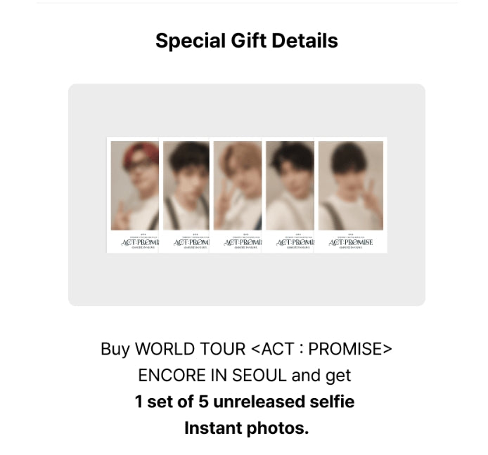This screenshot has width=488, height=455.
Task: Click the gray banner area above the photos
Action: point(247,110)
